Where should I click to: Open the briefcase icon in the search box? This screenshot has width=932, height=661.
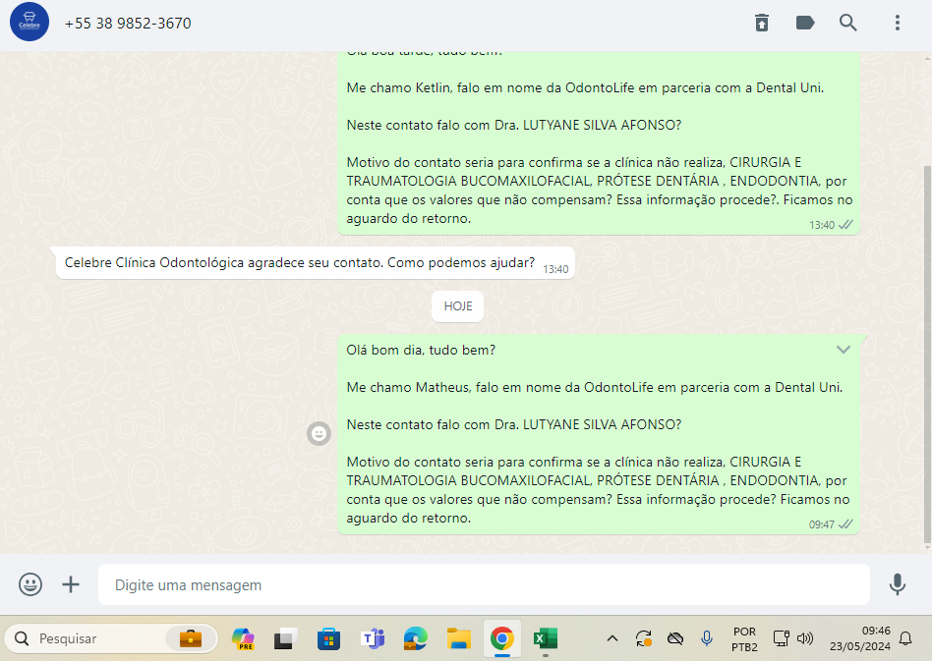tap(191, 638)
